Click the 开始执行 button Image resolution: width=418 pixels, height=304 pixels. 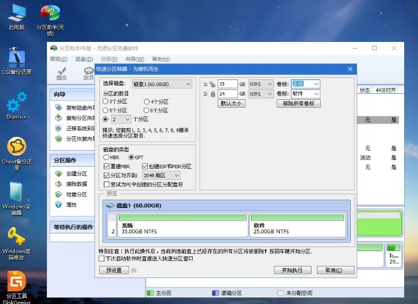[x=293, y=270]
